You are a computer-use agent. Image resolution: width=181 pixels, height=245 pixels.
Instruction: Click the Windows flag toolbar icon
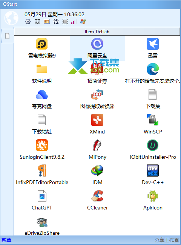pyautogui.click(x=83, y=22)
